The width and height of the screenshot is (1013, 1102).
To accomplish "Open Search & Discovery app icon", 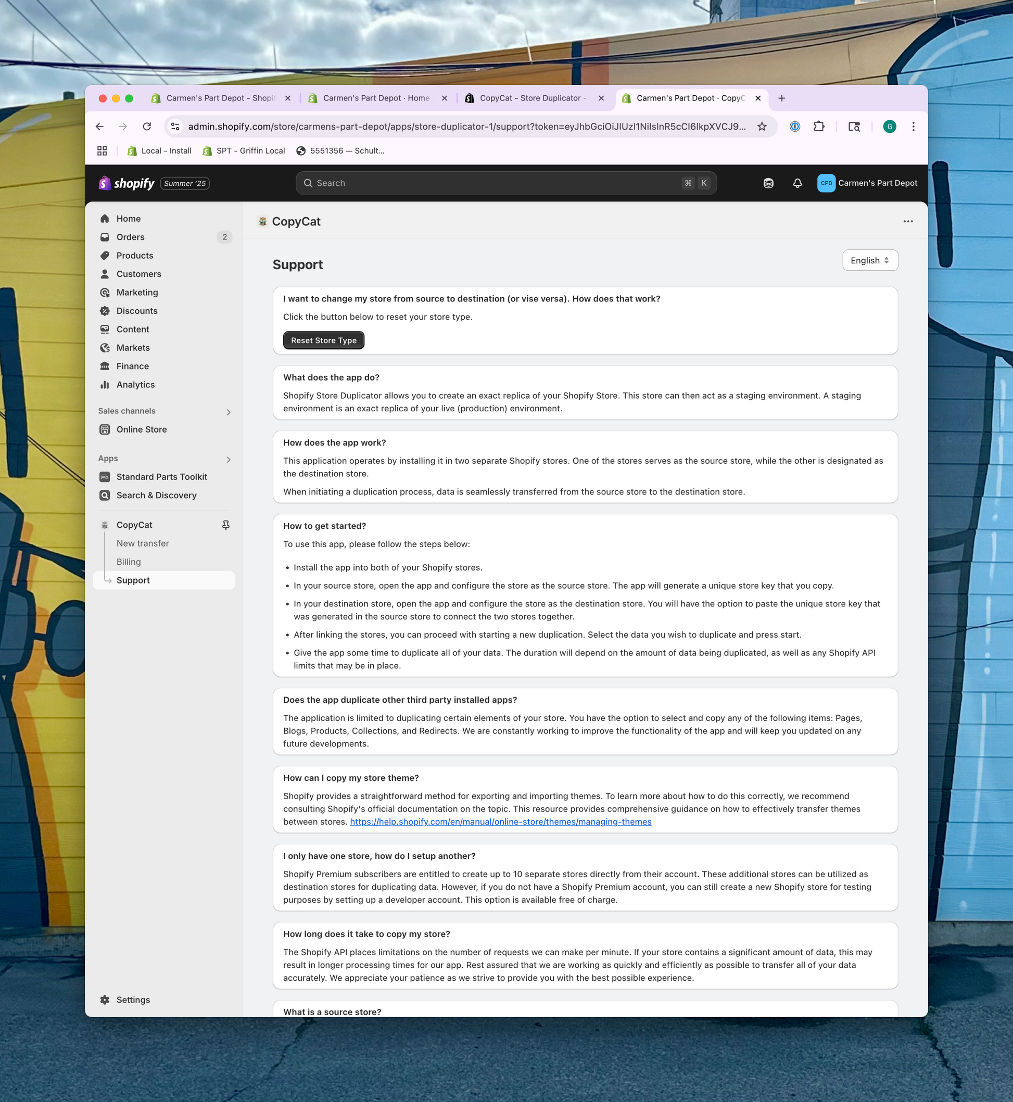I will 105,495.
